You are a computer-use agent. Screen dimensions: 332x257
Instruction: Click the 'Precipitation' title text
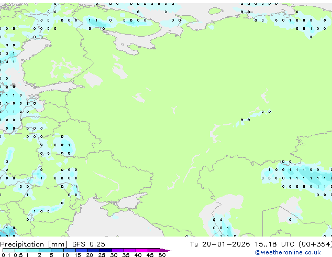tap(22, 244)
